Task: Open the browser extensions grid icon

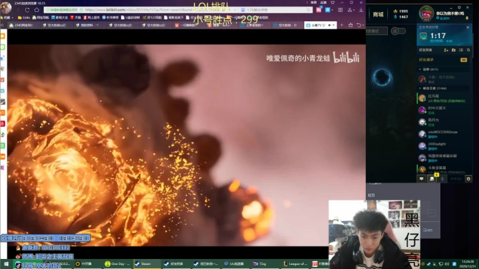Action: coord(341,10)
